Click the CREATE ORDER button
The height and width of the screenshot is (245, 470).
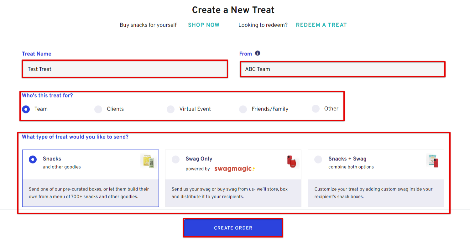[233, 228]
